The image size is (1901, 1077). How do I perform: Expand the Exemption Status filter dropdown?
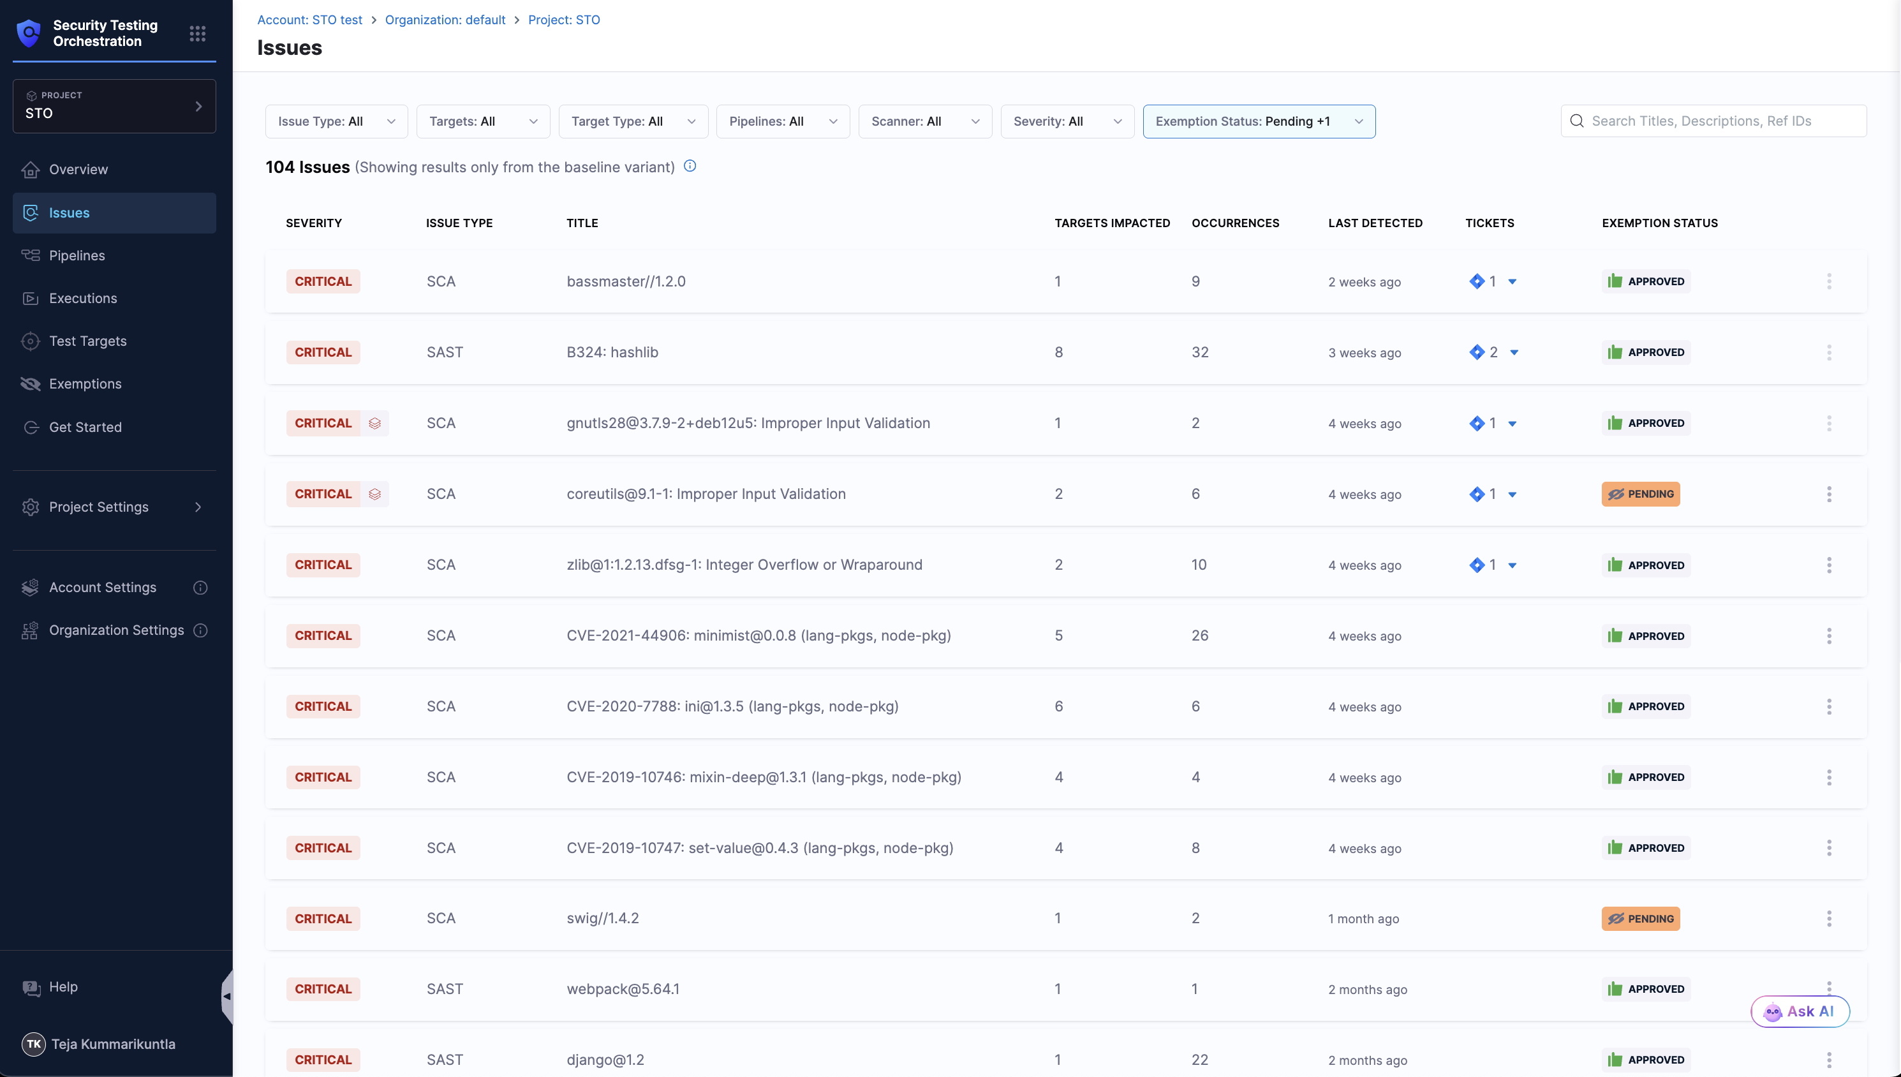click(1259, 121)
